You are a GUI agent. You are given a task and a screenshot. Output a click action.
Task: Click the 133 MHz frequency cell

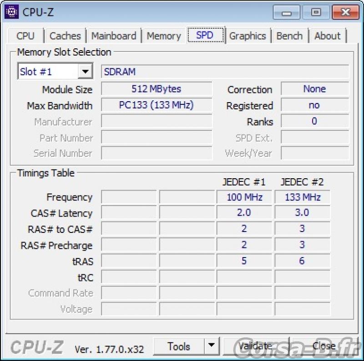pos(302,197)
